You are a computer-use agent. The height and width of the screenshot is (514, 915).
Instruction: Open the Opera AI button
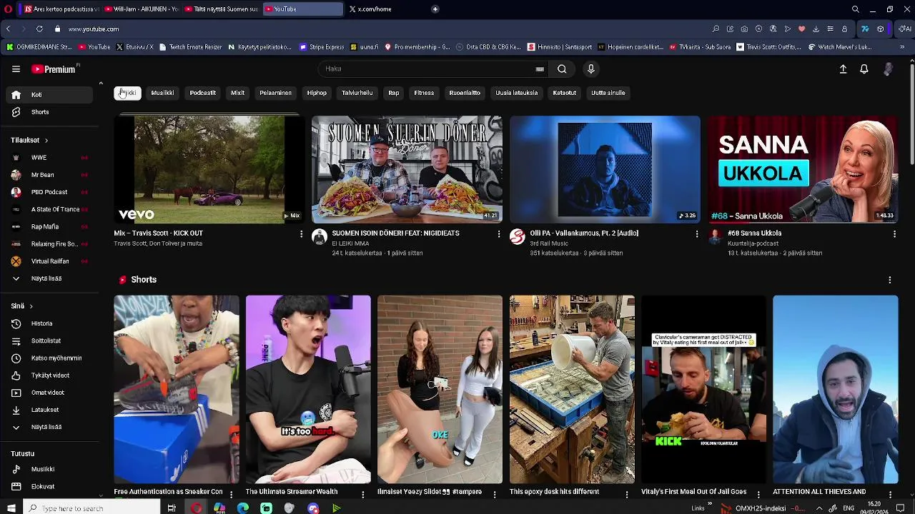click(x=905, y=29)
